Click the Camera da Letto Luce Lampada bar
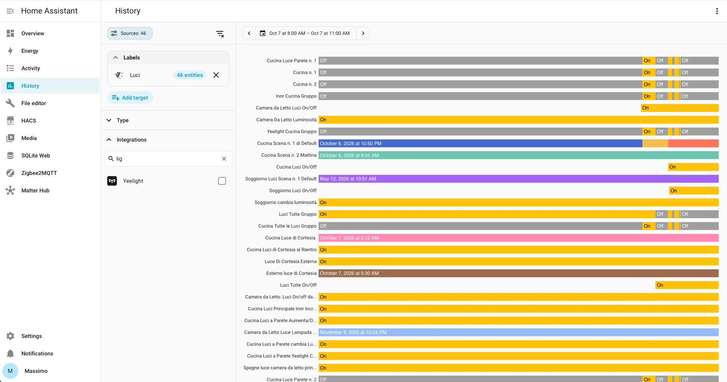 518,332
